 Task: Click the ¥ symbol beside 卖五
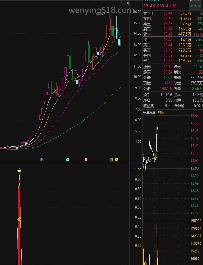tap(152, 13)
